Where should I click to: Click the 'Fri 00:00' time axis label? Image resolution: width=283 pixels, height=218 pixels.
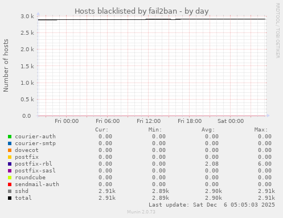[67, 121]
